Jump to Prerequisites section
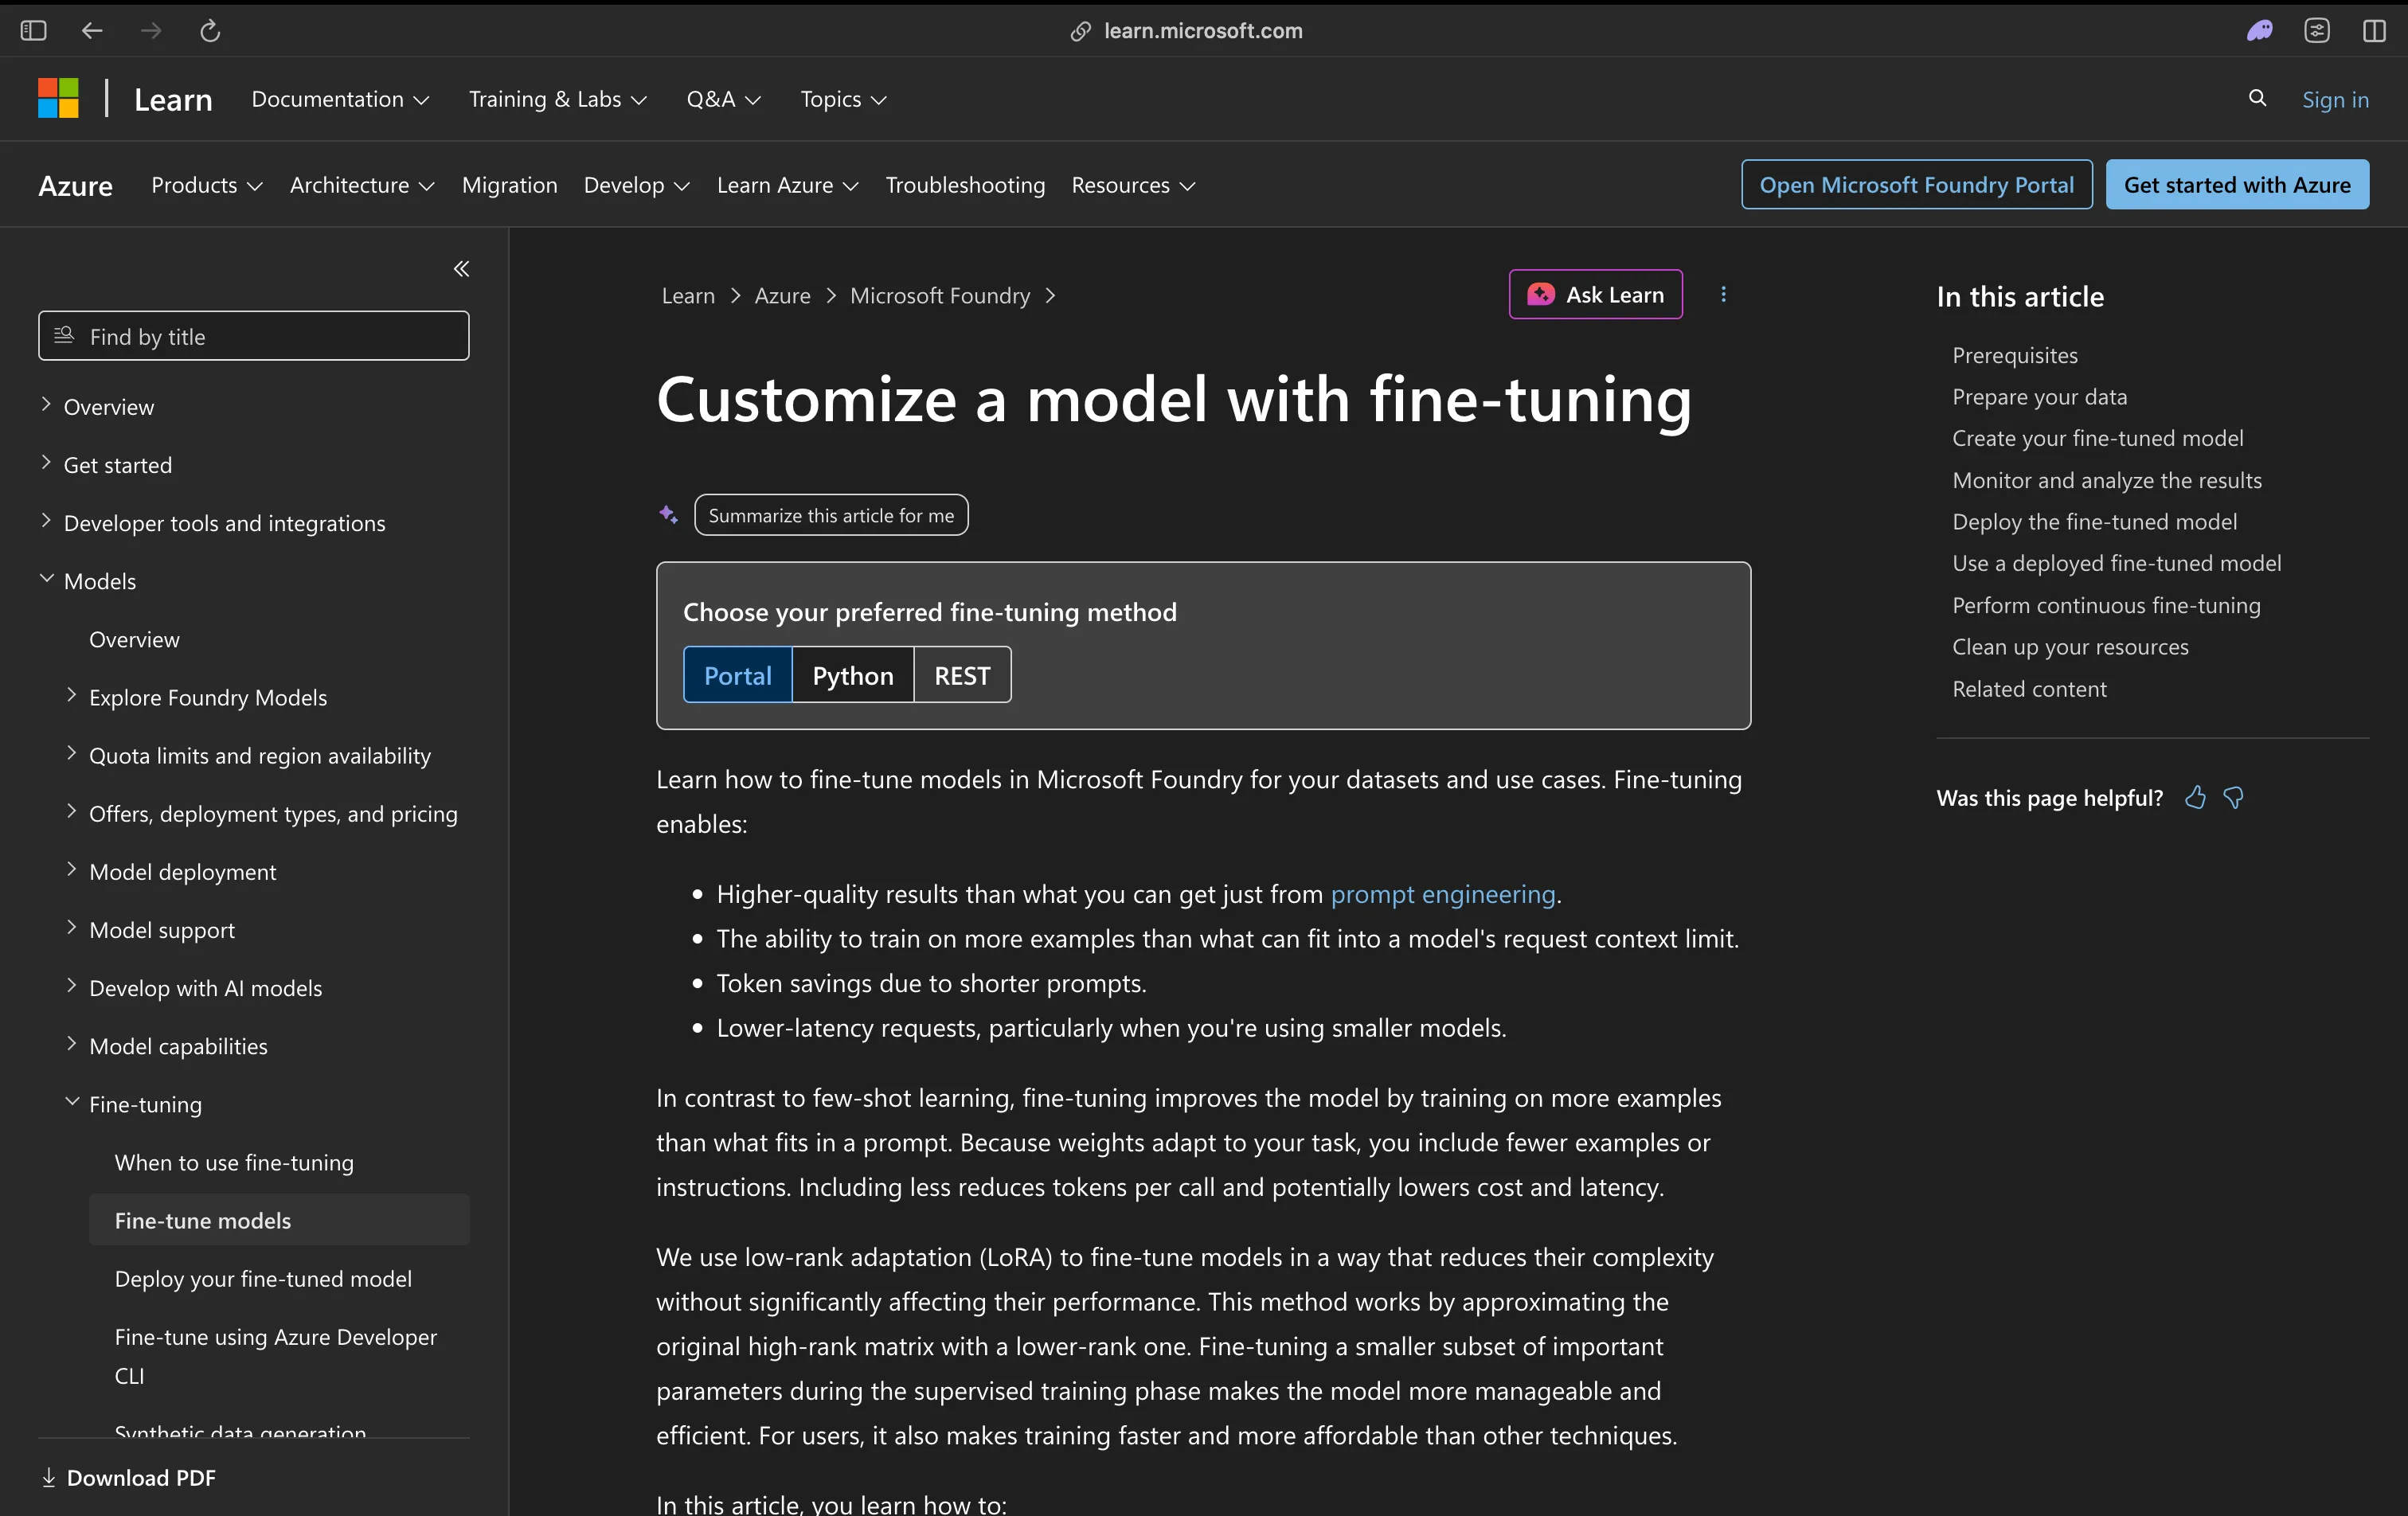Image resolution: width=2408 pixels, height=1516 pixels. 2015,355
